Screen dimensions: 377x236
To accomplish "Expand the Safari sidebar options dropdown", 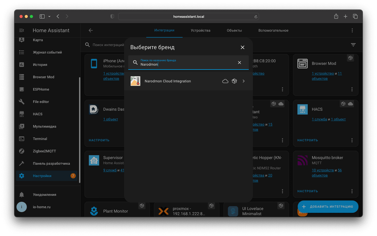I will coord(49,16).
